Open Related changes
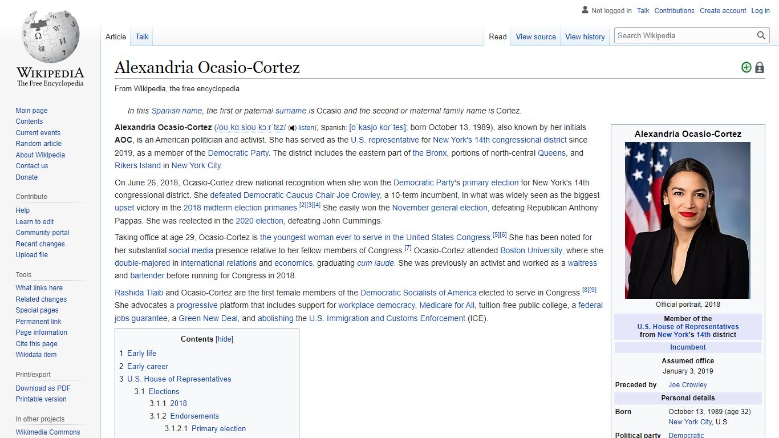Screen dimensions: 779x438 tap(41, 299)
